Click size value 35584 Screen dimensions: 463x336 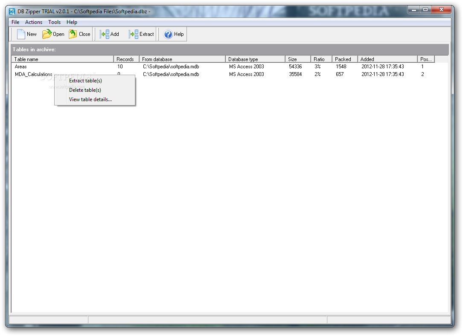(x=295, y=74)
